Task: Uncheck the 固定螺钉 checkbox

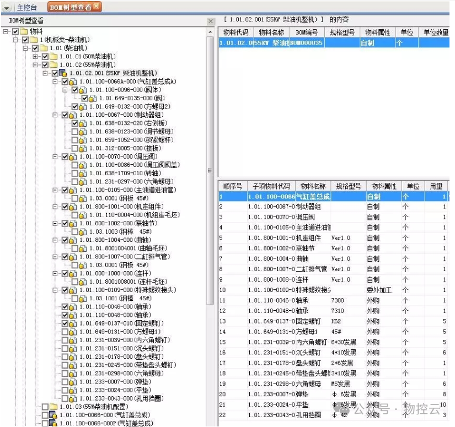Action: click(66, 323)
